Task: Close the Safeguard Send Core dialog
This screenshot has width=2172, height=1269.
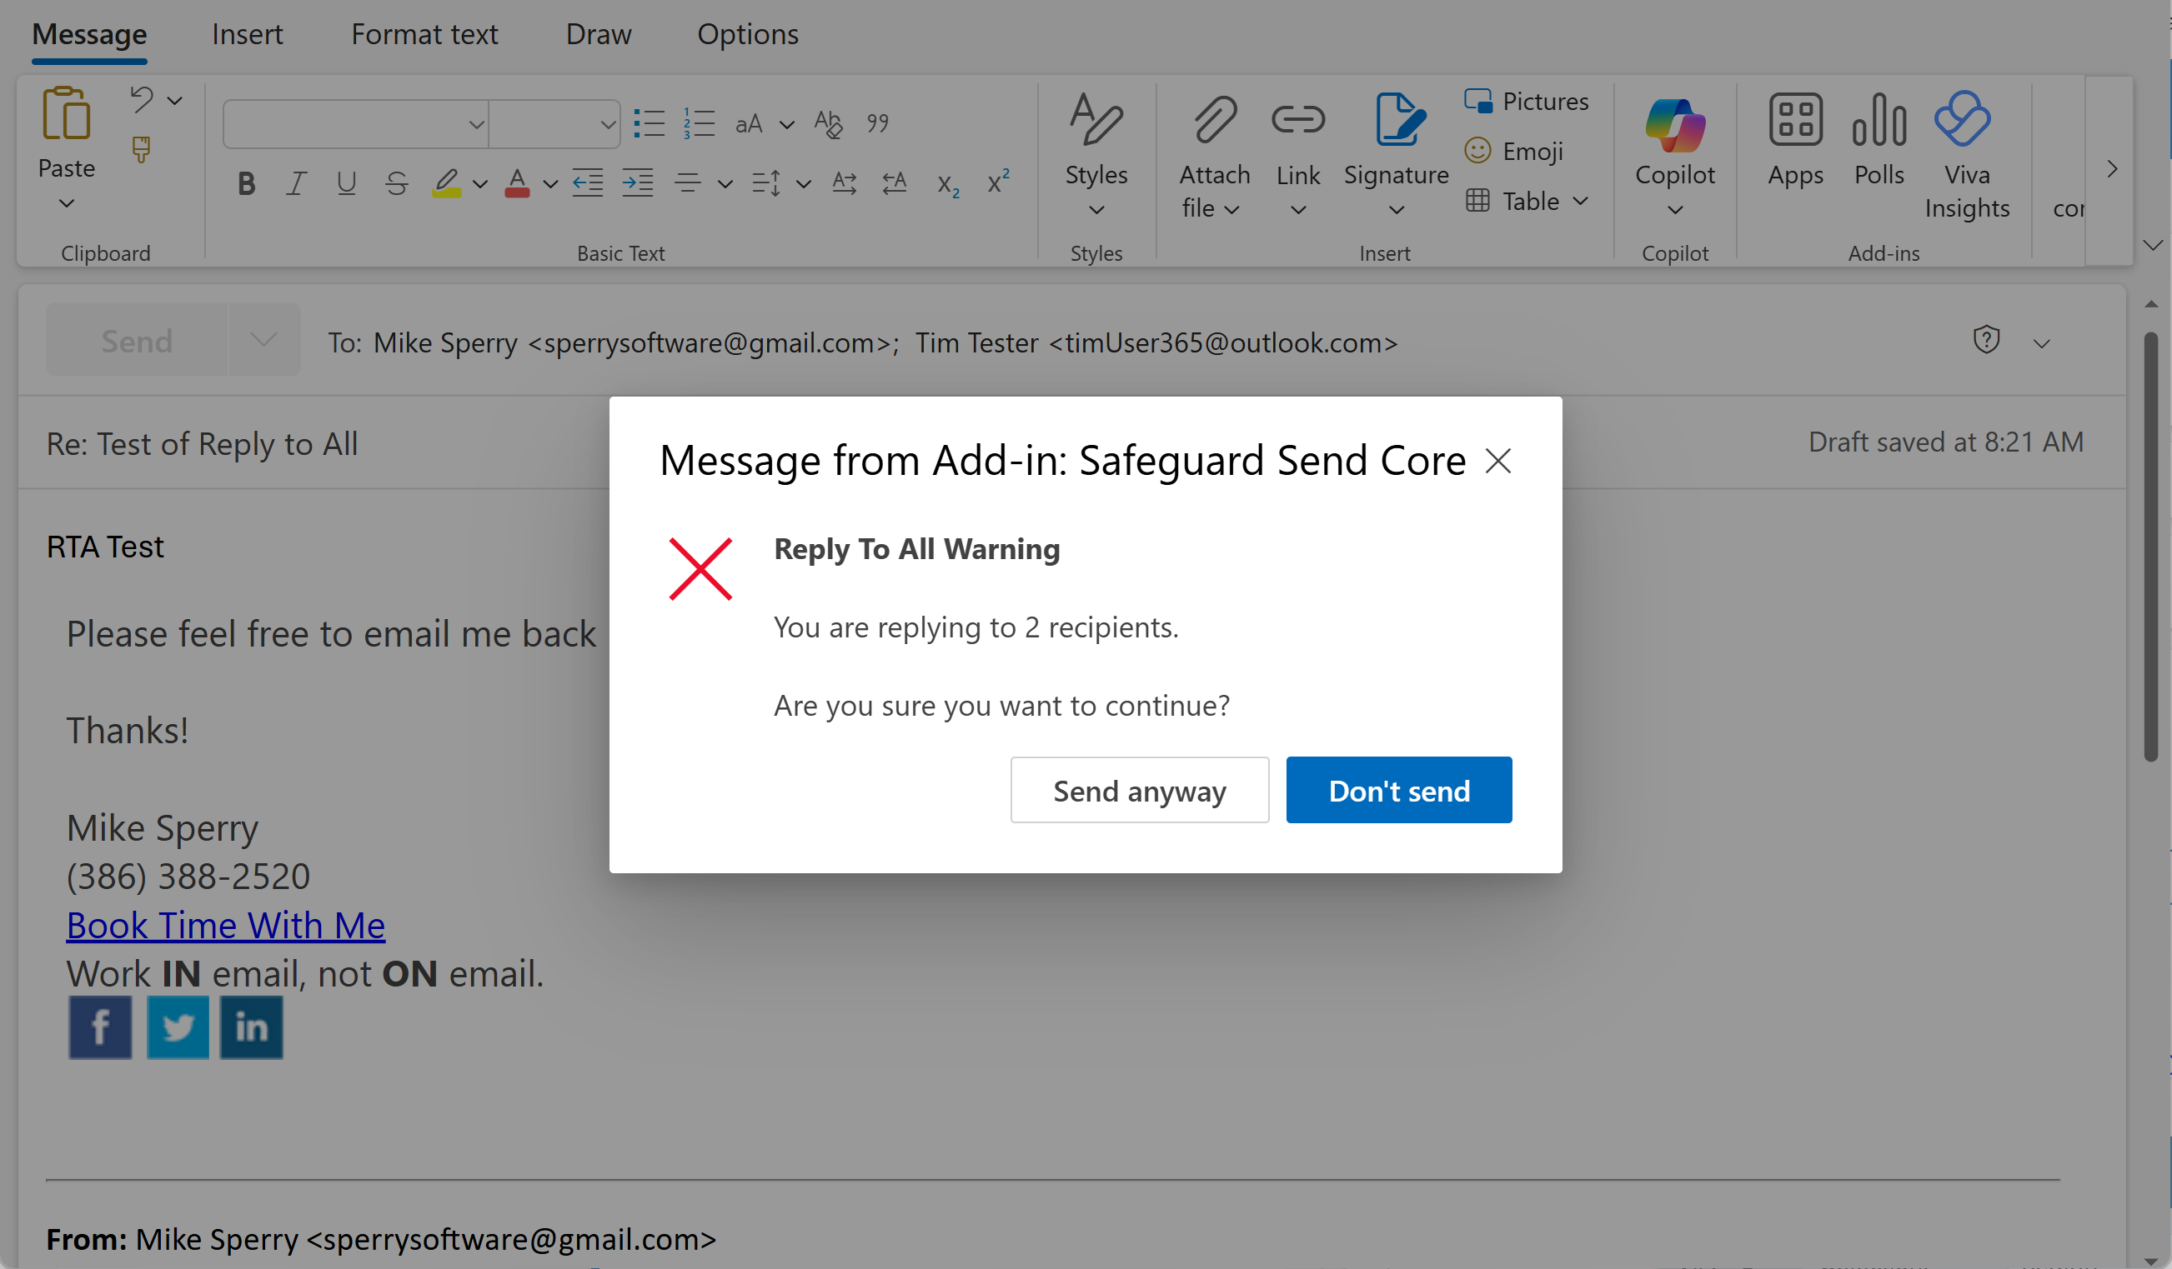Action: click(x=1498, y=461)
